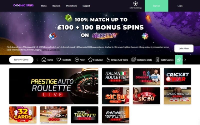
Task: Open the Home house icon category
Action: pyautogui.click(x=44, y=60)
